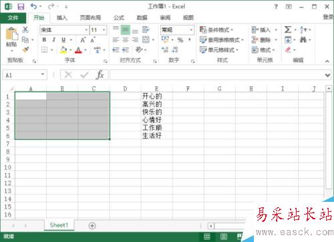The image size is (334, 242).
Task: Collapse the ribbon with the arrow
Action: (x=327, y=61)
